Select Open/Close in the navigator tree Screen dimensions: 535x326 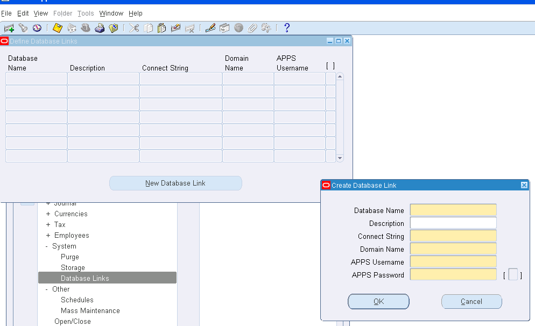pos(73,321)
